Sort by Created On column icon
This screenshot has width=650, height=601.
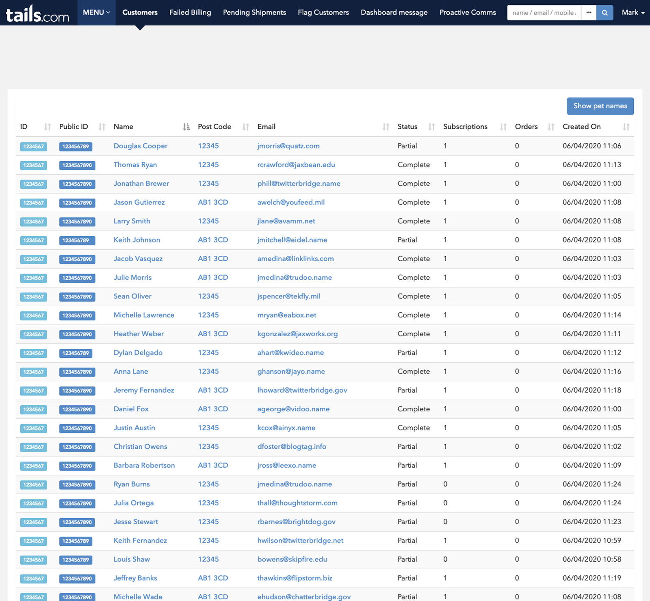coord(626,127)
